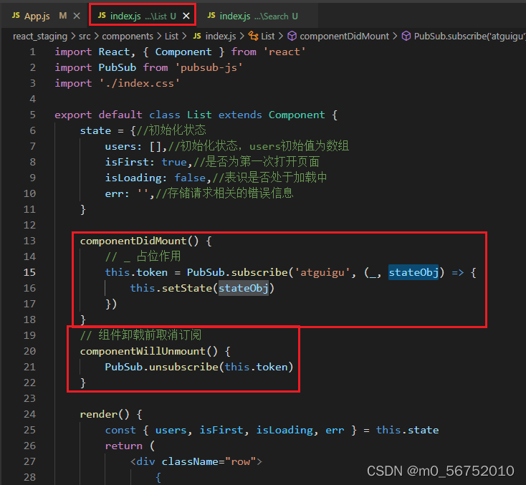Viewport: 526px width, 485px height.
Task: Click the 'react' string on line 1
Action: pyautogui.click(x=284, y=52)
